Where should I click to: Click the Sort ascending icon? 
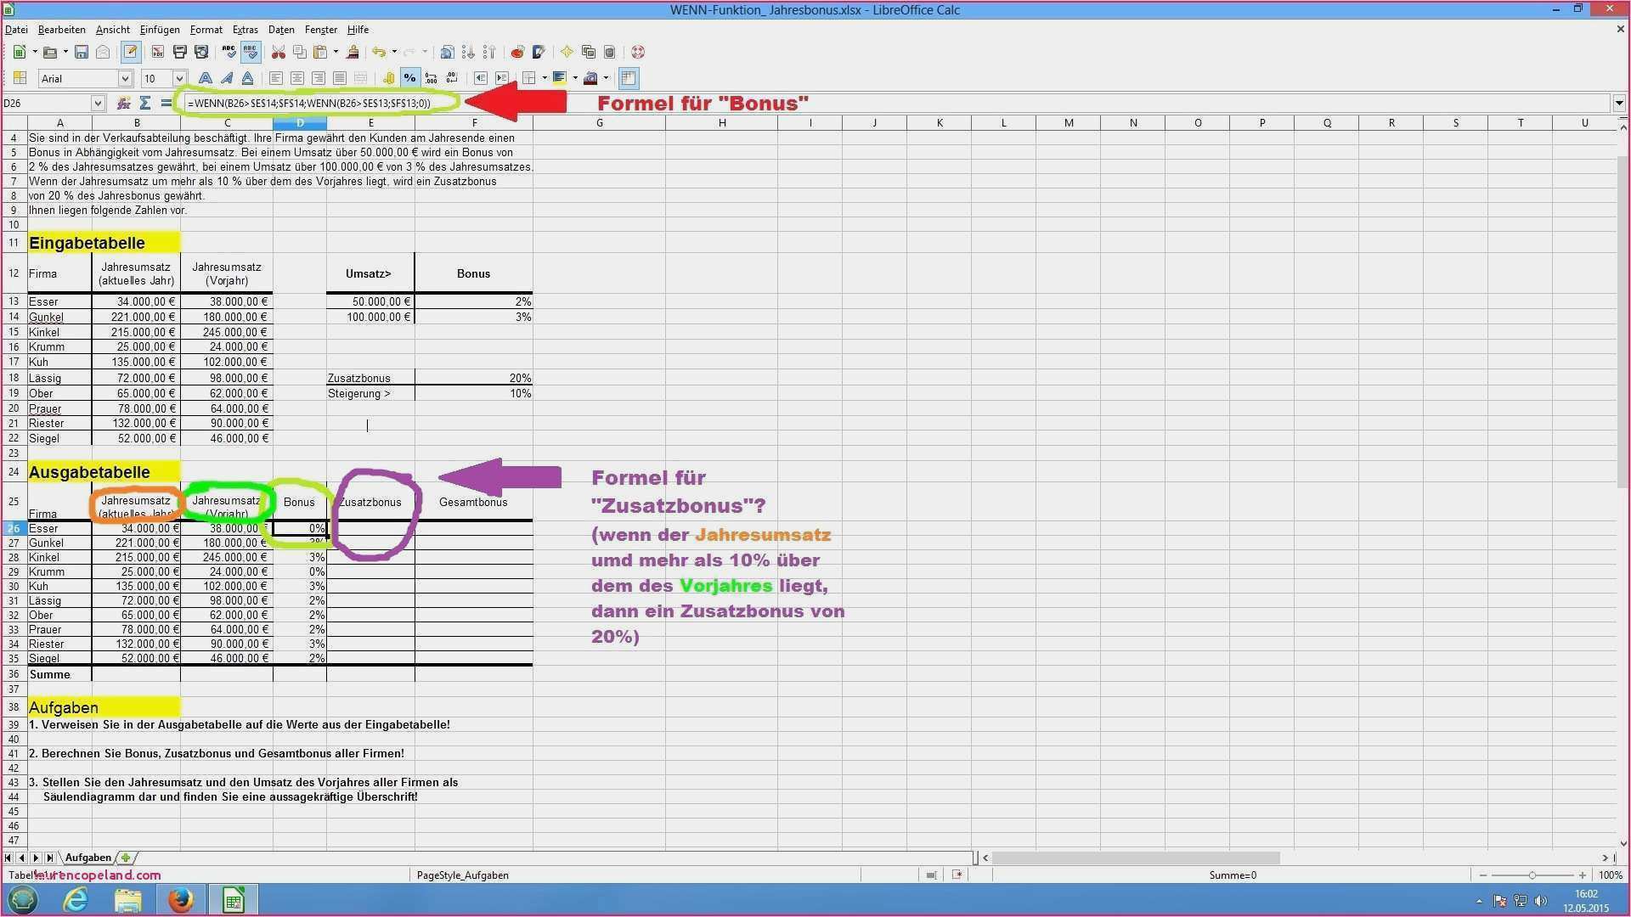468,53
